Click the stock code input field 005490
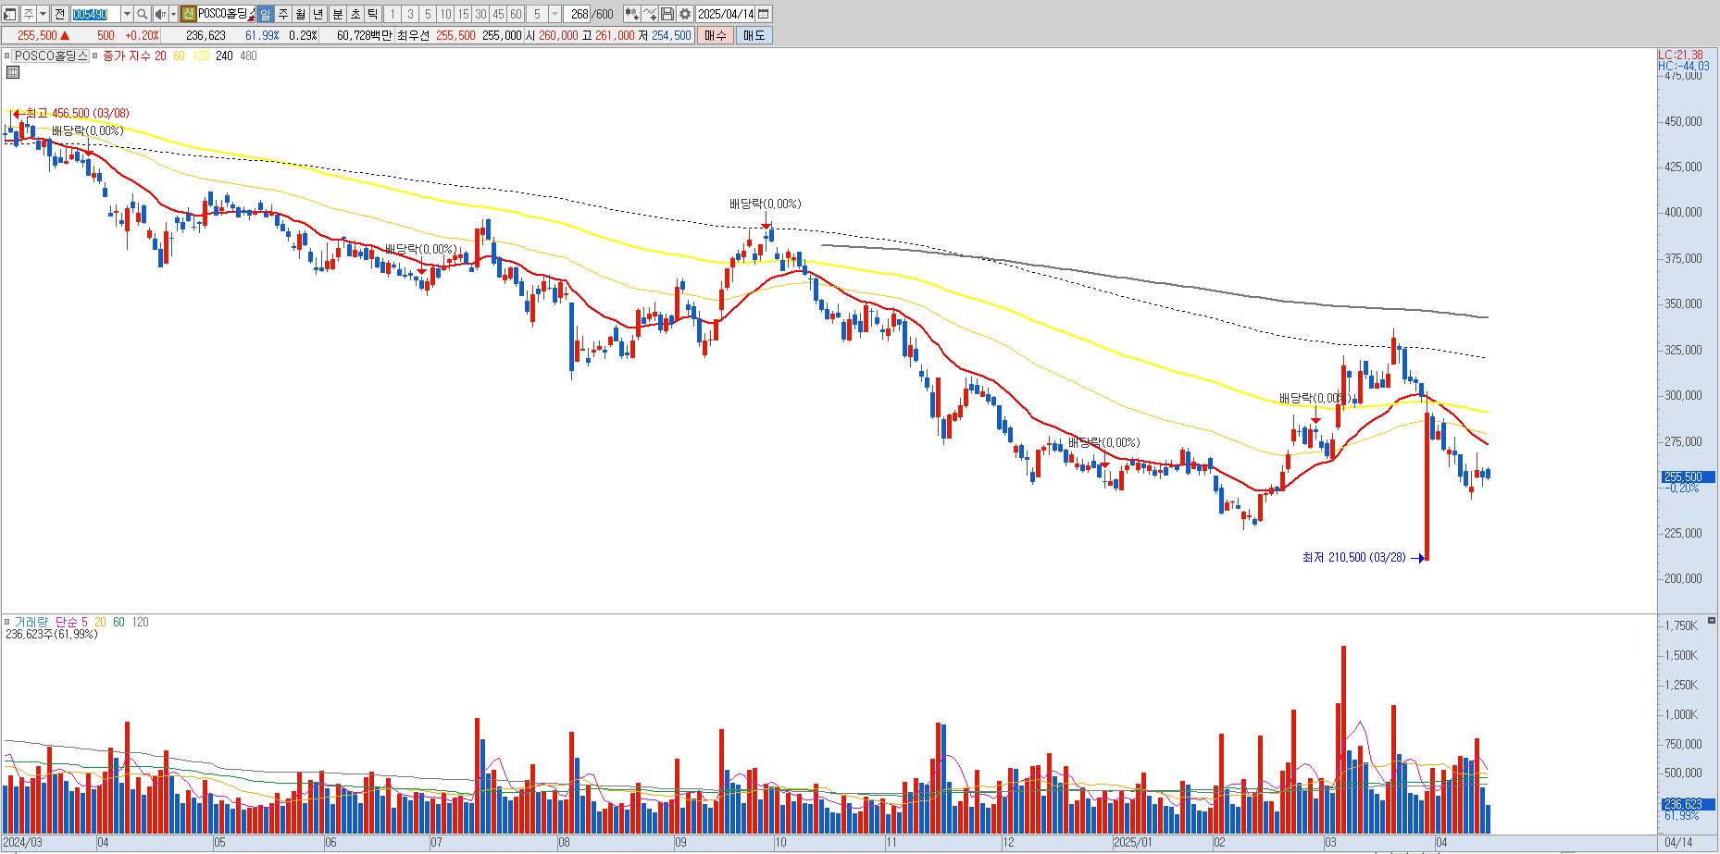Viewport: 1720px width, 854px height. pos(96,14)
